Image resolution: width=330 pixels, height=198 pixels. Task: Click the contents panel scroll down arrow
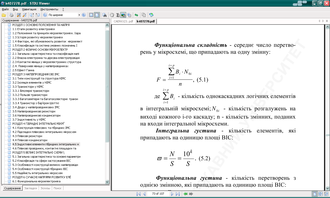pos(107,182)
